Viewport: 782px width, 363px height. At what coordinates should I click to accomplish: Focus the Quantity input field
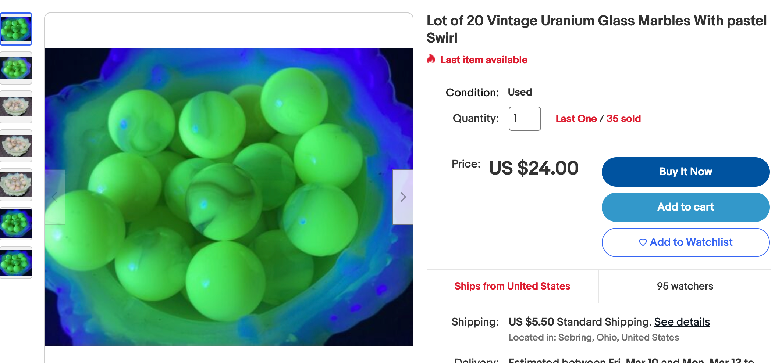[525, 119]
